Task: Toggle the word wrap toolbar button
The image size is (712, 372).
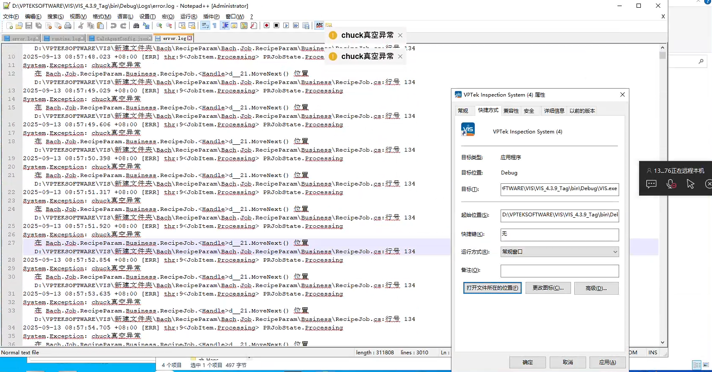Action: [x=205, y=26]
